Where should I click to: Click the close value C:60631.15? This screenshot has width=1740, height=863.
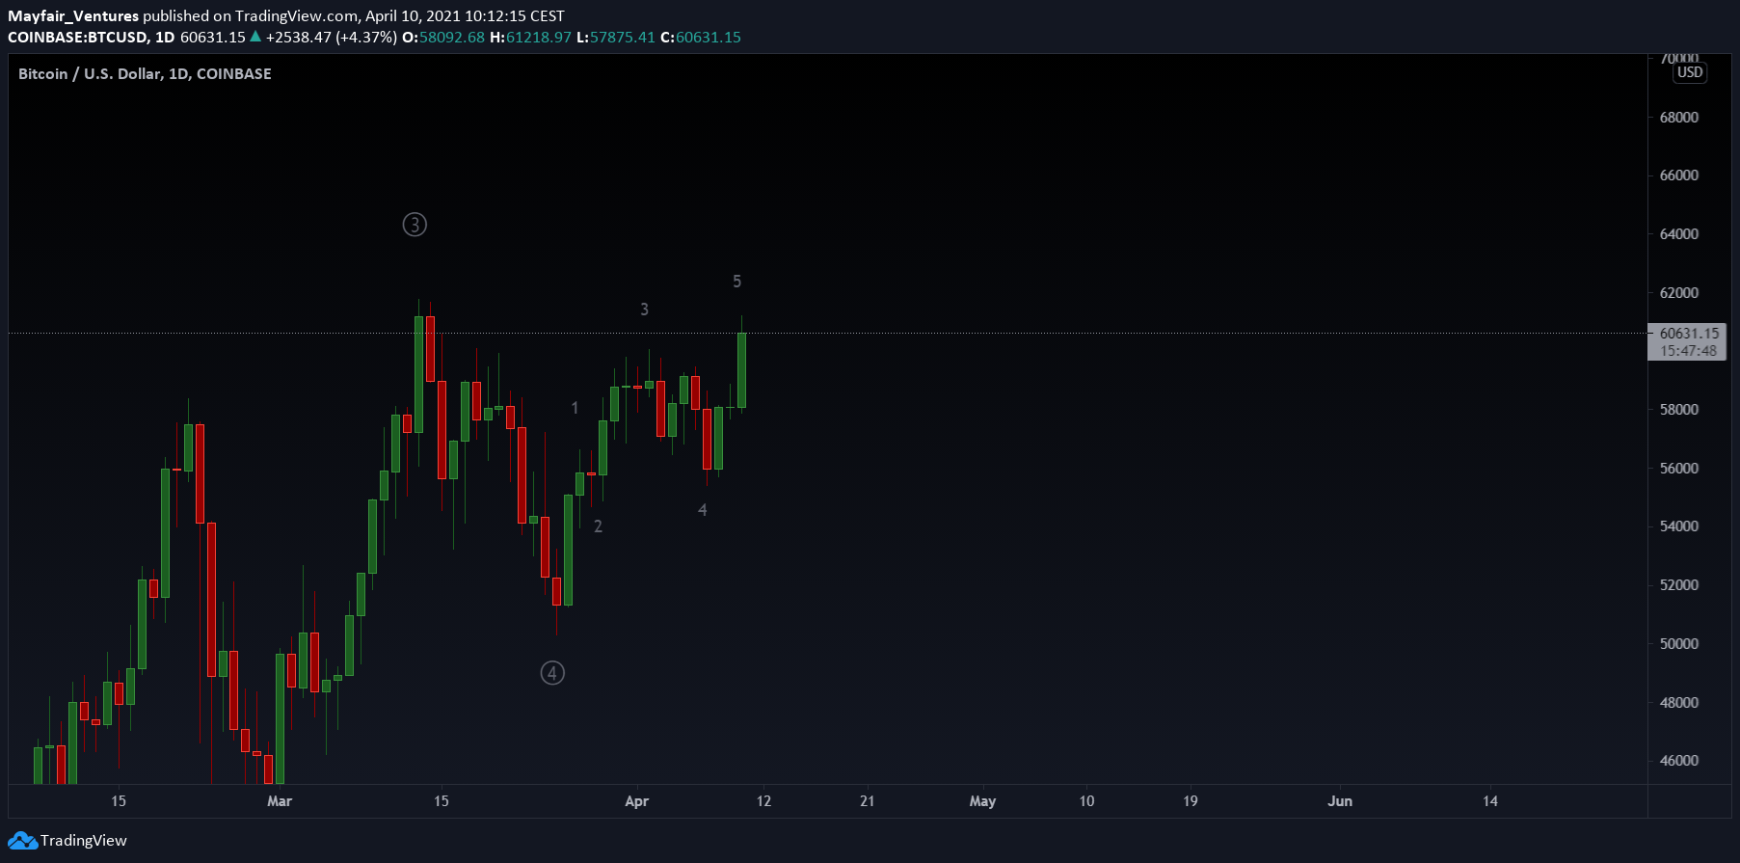point(701,38)
